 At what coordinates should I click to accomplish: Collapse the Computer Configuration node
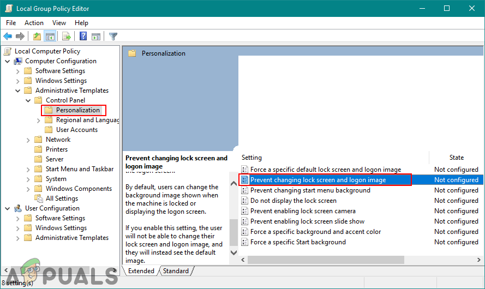8,61
